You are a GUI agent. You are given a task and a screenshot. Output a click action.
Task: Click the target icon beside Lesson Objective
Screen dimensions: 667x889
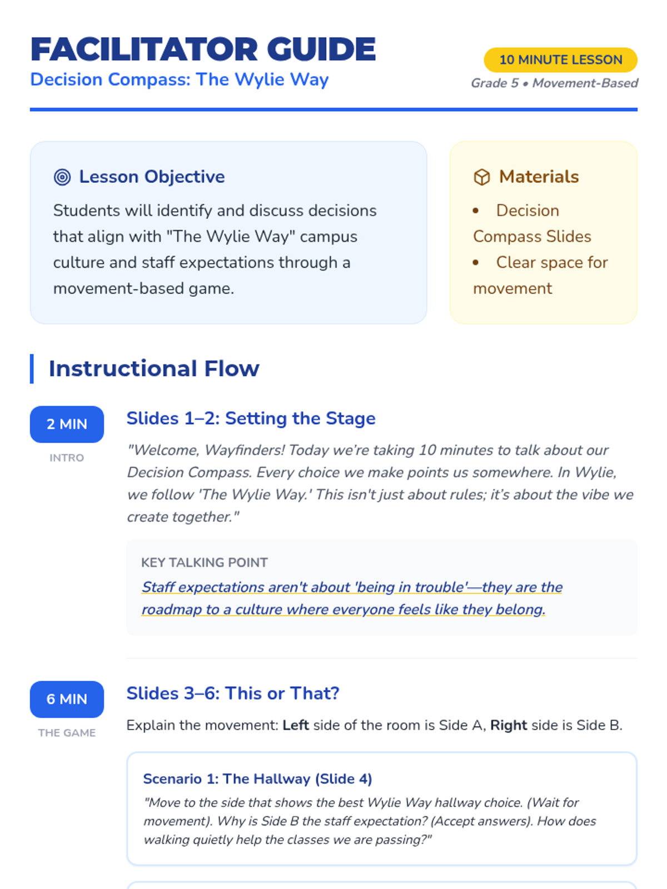pos(62,177)
